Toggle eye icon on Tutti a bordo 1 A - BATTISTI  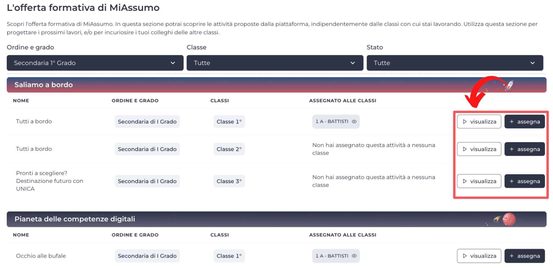tap(354, 121)
